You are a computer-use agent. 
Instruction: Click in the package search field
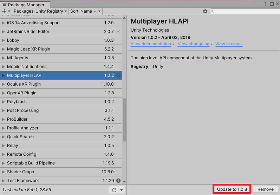pos(245,11)
